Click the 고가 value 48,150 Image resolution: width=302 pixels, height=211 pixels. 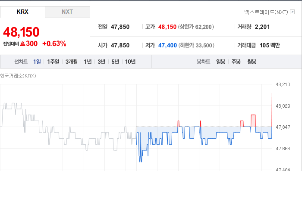click(x=167, y=27)
